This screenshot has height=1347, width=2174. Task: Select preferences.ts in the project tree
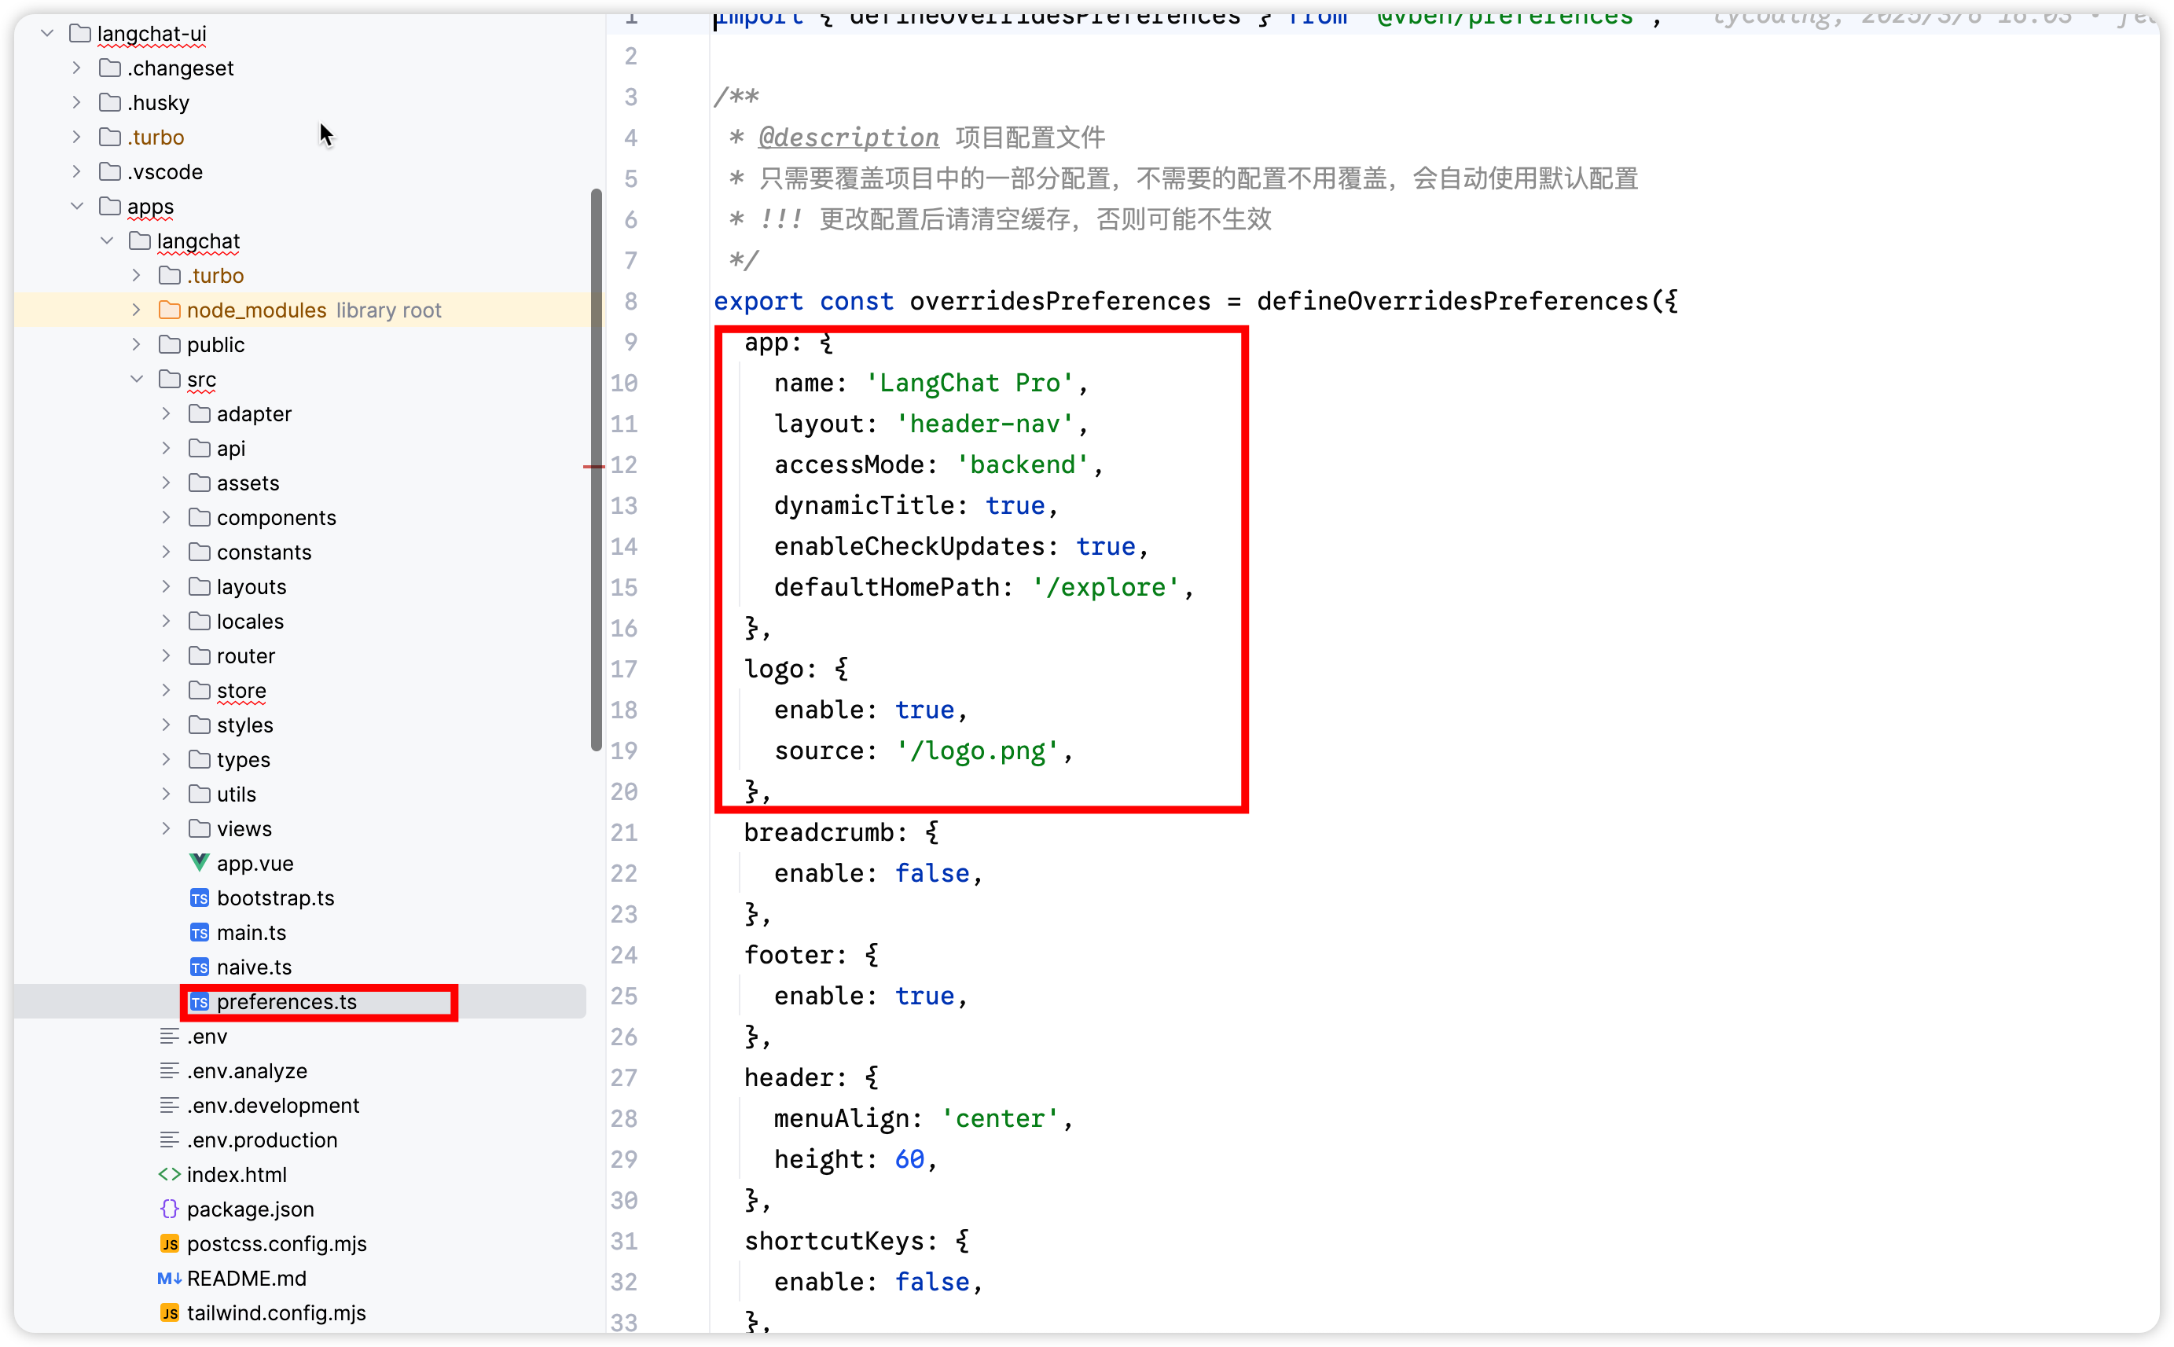(x=286, y=1001)
